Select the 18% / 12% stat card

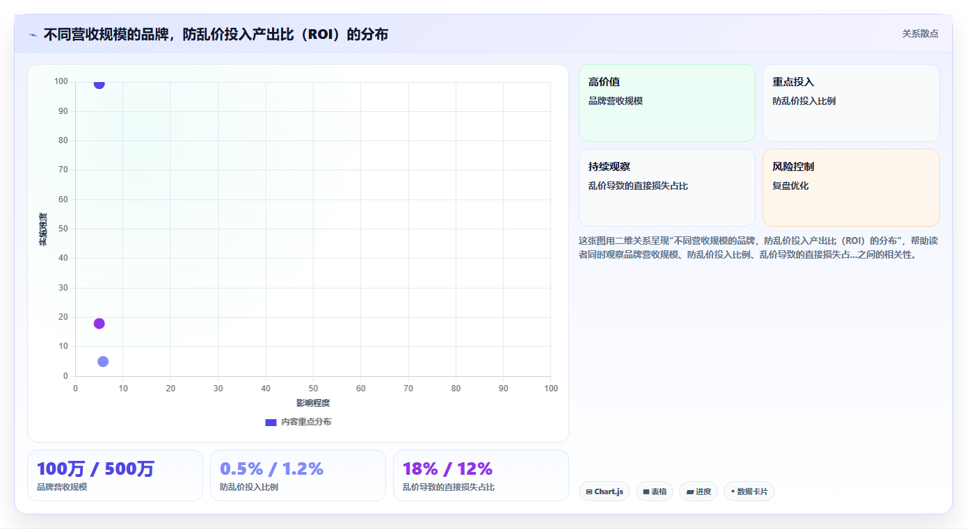(x=481, y=475)
